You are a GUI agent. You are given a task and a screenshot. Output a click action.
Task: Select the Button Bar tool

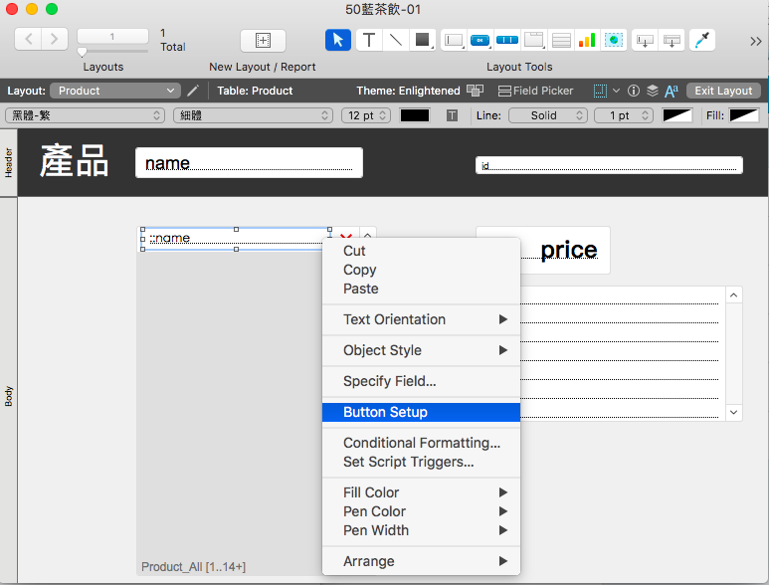click(506, 40)
